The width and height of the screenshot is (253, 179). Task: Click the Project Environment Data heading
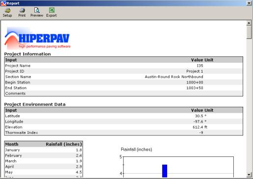(35, 104)
